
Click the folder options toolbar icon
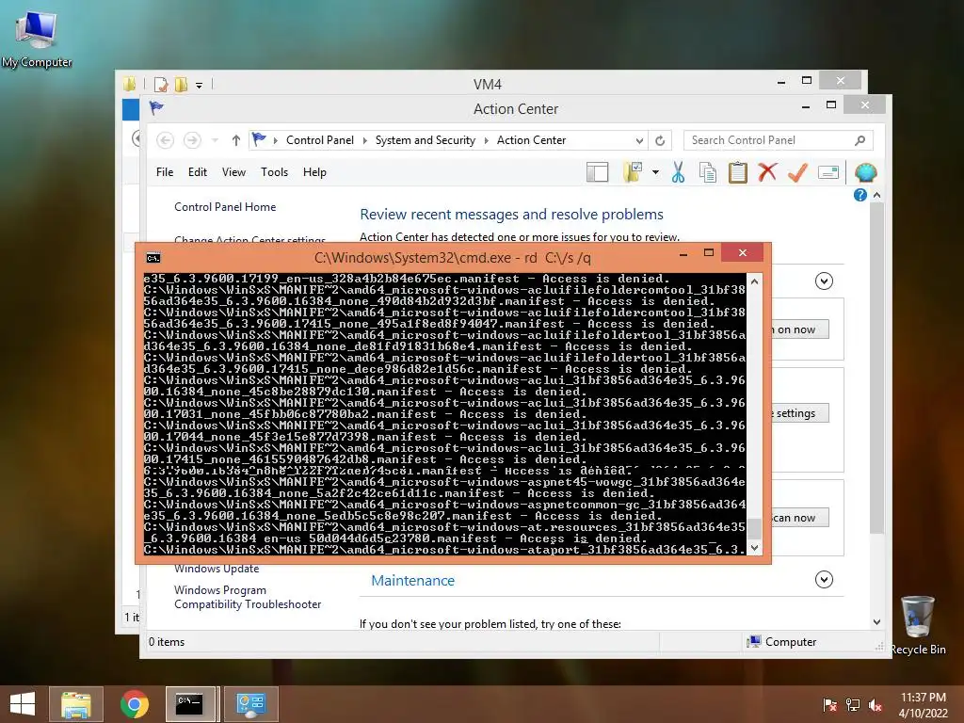pyautogui.click(x=633, y=173)
